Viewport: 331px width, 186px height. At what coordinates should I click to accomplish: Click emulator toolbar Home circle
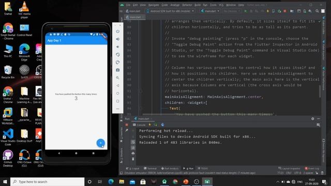[x=118, y=93]
